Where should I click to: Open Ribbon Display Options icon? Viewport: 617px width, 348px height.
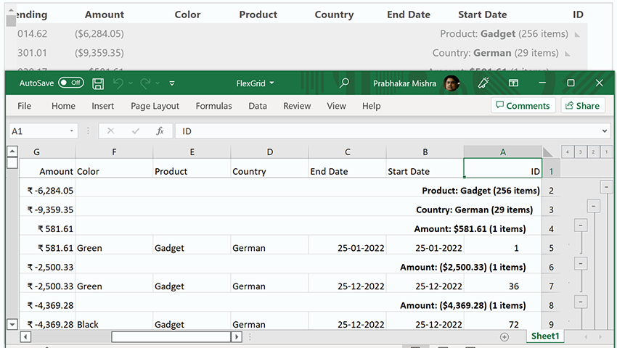click(x=513, y=83)
